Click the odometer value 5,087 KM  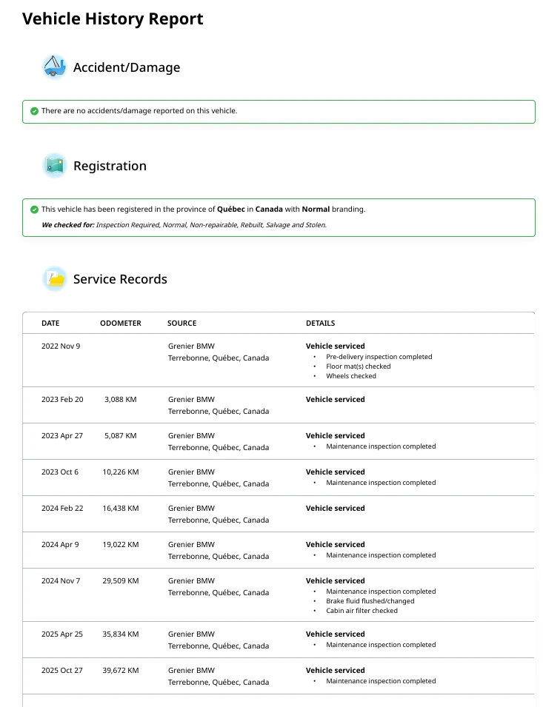(121, 435)
